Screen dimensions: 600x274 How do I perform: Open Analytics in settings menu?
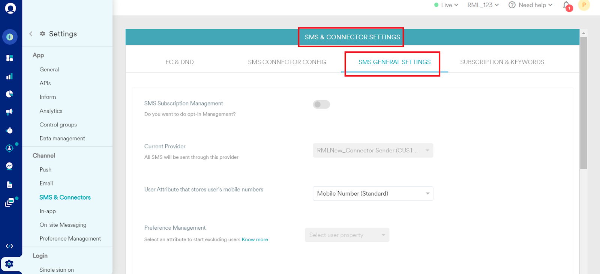[51, 111]
